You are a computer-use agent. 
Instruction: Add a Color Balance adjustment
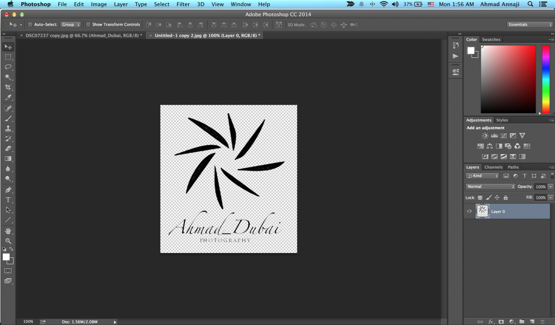point(489,146)
